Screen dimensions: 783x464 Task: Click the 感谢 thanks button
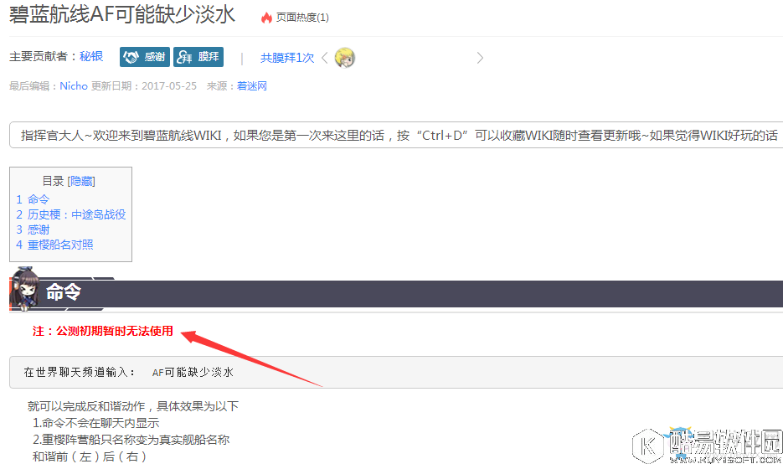[x=145, y=57]
